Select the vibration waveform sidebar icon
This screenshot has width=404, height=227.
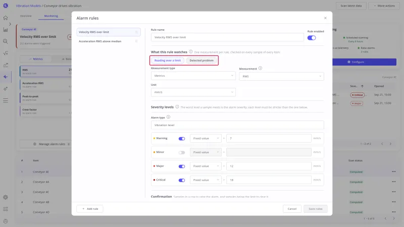(x=6, y=77)
